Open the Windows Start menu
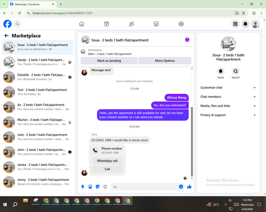The width and height of the screenshot is (266, 212). point(5,205)
